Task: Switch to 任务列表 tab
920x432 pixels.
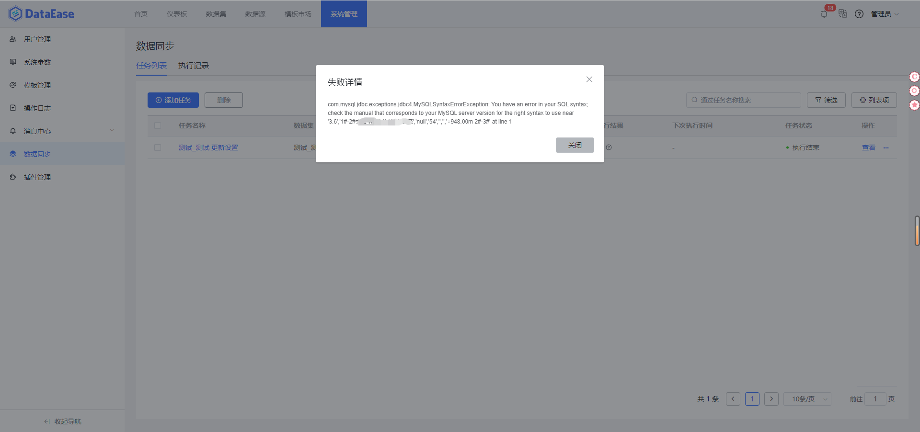Action: click(151, 66)
